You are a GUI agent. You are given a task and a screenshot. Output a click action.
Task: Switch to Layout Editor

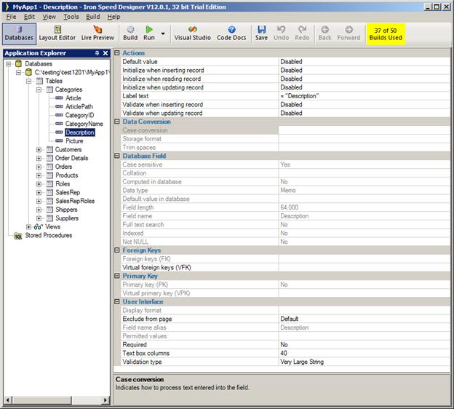pyautogui.click(x=57, y=33)
